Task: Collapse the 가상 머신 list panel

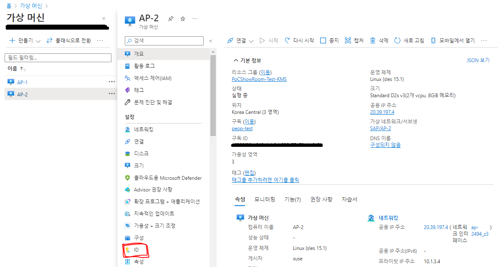Action: click(x=104, y=19)
